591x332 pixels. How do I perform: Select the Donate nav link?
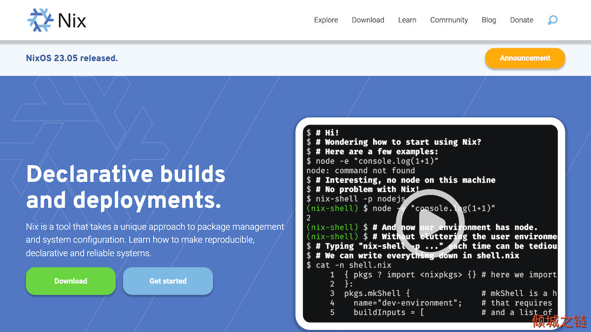coord(521,20)
